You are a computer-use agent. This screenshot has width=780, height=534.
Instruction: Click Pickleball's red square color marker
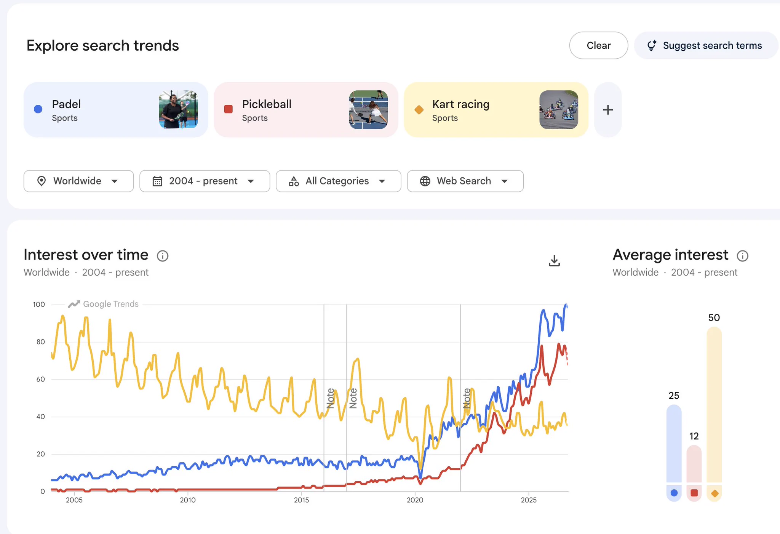(x=229, y=109)
